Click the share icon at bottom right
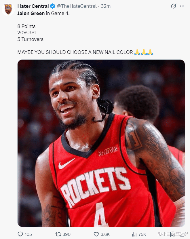Viewport: 190px width, 239px height. point(182,234)
